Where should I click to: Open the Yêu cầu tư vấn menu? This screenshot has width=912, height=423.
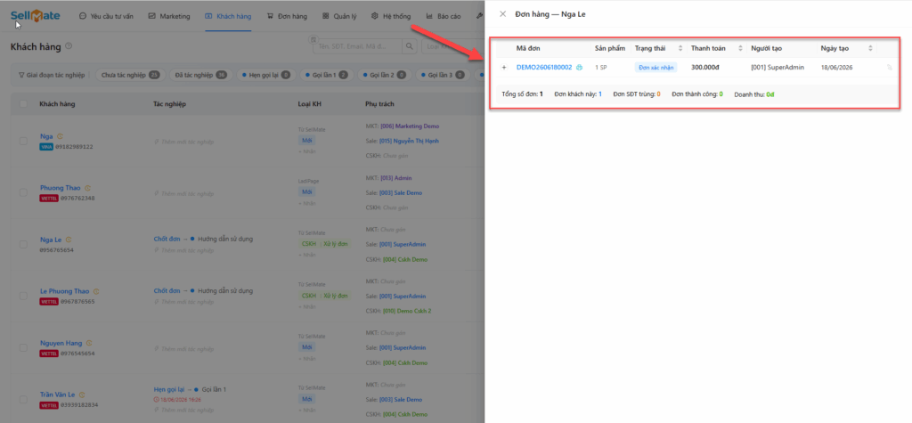(x=106, y=16)
